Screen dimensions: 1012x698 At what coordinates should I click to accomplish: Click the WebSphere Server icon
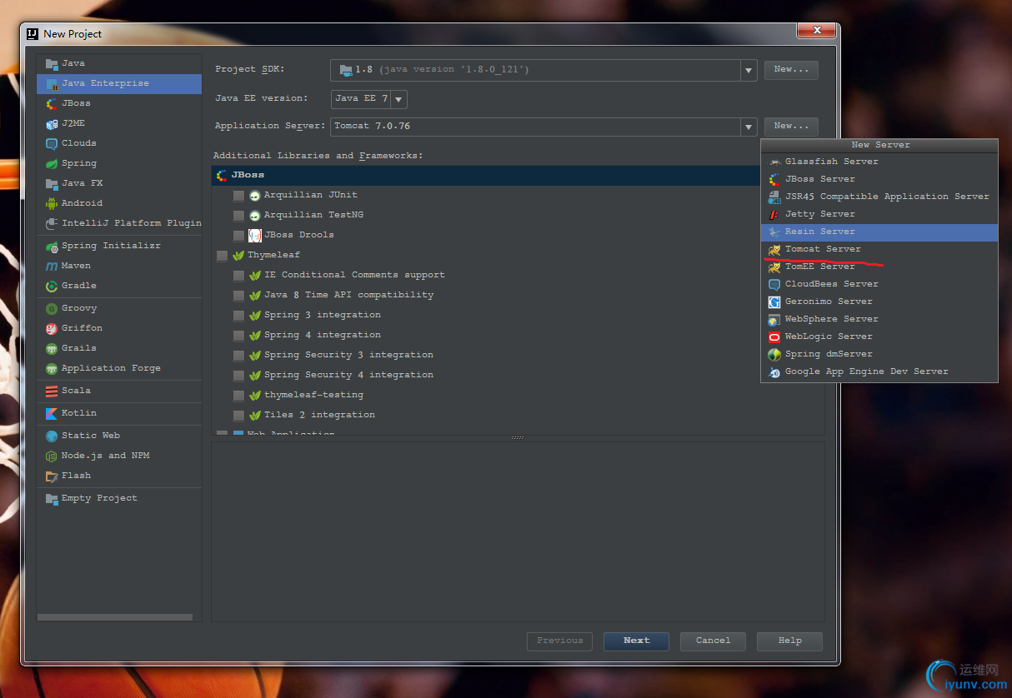(x=774, y=319)
